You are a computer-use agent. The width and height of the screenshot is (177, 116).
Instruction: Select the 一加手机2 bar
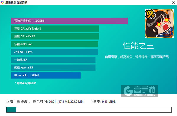click(53, 60)
